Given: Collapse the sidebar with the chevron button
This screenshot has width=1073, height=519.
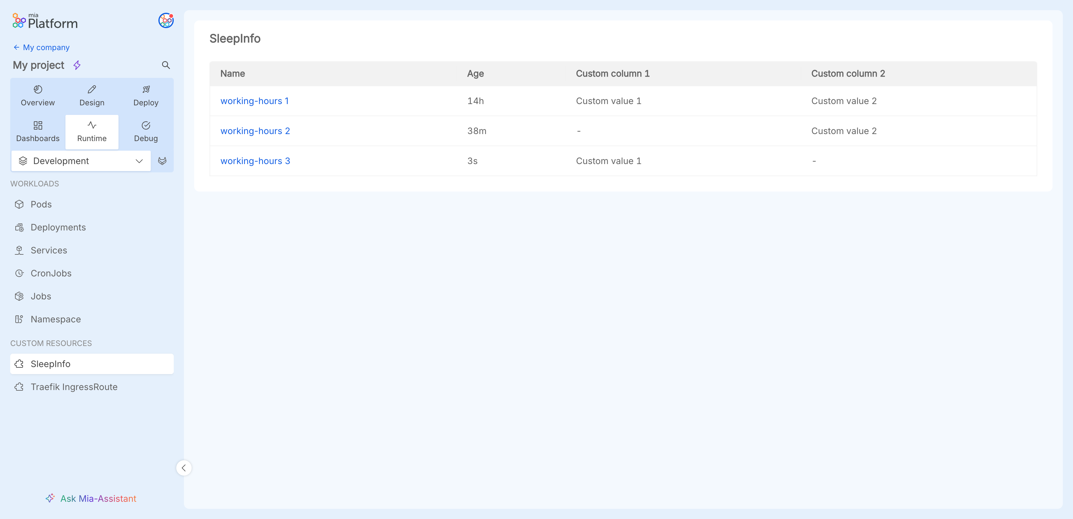Looking at the screenshot, I should [184, 468].
